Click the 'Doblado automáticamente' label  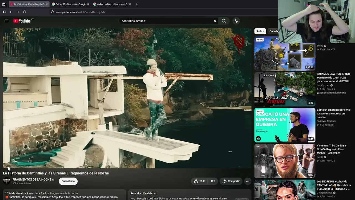pyautogui.click(x=331, y=93)
